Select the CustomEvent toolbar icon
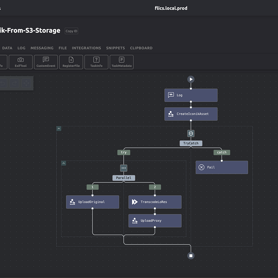278x278 pixels. pyautogui.click(x=46, y=60)
